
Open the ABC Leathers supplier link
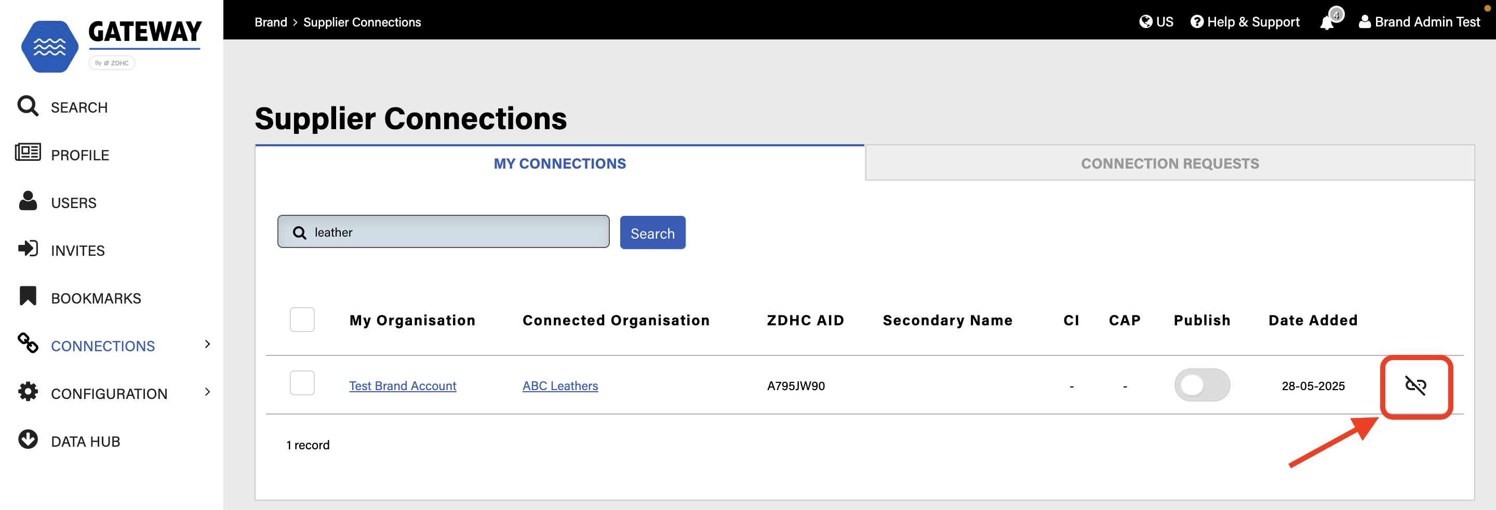click(x=559, y=385)
